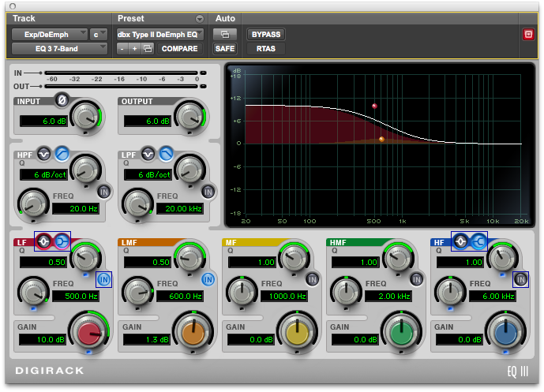Click the HPF FREQ 20.0 Hz field

click(x=76, y=209)
